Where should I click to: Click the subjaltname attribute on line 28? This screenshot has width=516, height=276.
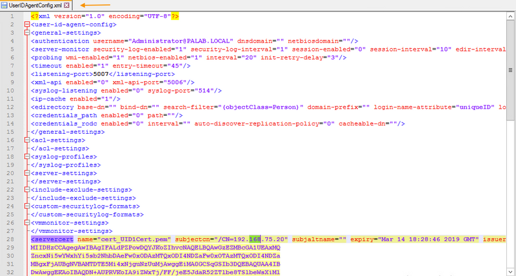point(319,239)
